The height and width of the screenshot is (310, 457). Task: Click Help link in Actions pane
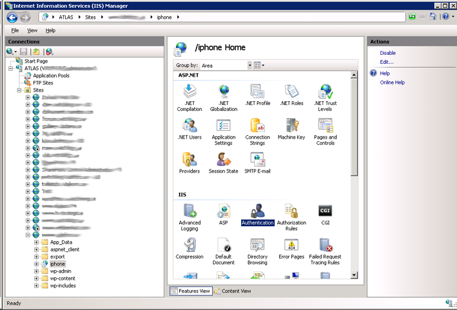pos(385,73)
